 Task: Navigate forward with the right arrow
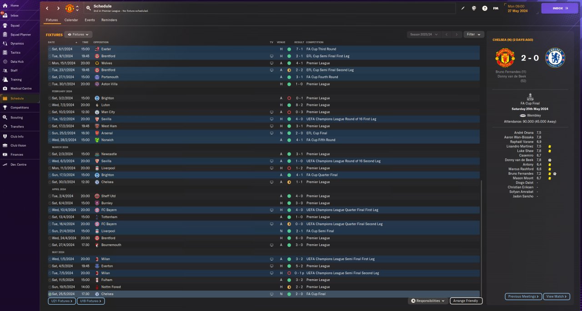pos(58,8)
